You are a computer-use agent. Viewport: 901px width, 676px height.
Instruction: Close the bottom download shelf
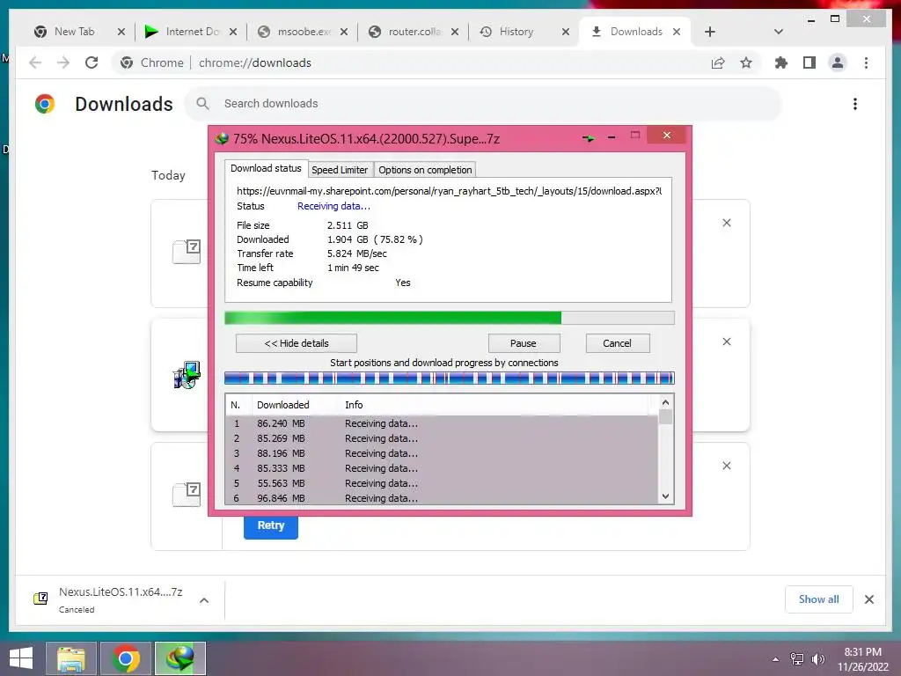point(868,599)
